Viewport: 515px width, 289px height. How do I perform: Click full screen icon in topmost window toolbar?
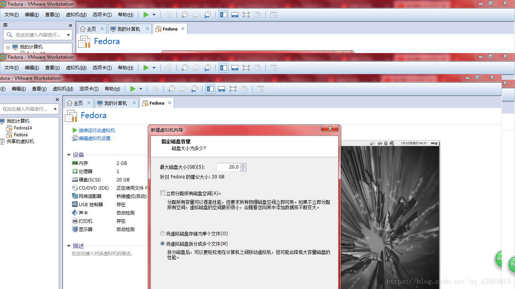coord(246,15)
